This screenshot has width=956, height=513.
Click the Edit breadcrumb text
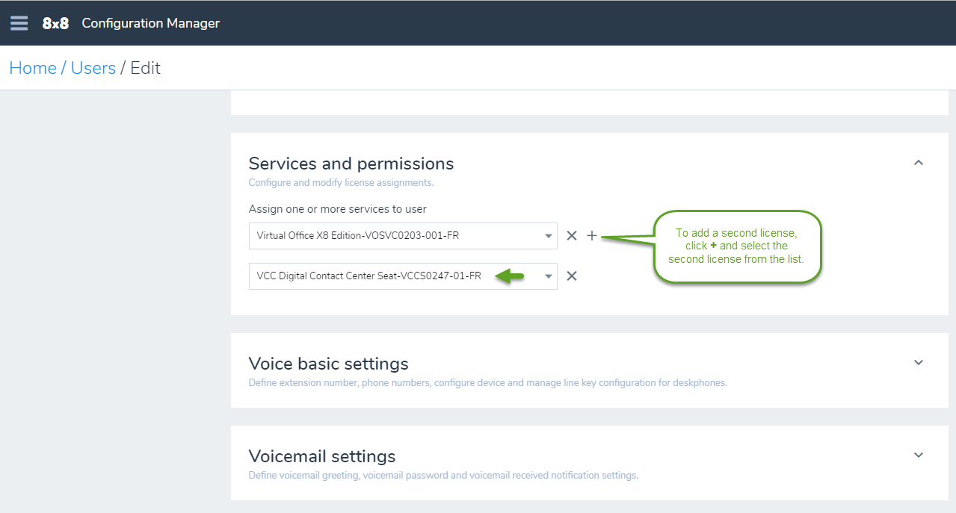click(x=146, y=68)
